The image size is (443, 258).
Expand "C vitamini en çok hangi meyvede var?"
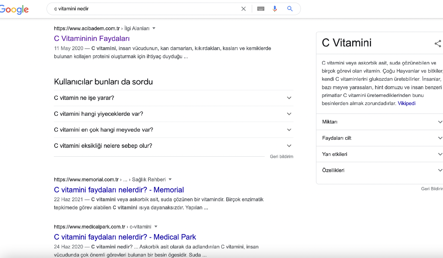coord(289,130)
